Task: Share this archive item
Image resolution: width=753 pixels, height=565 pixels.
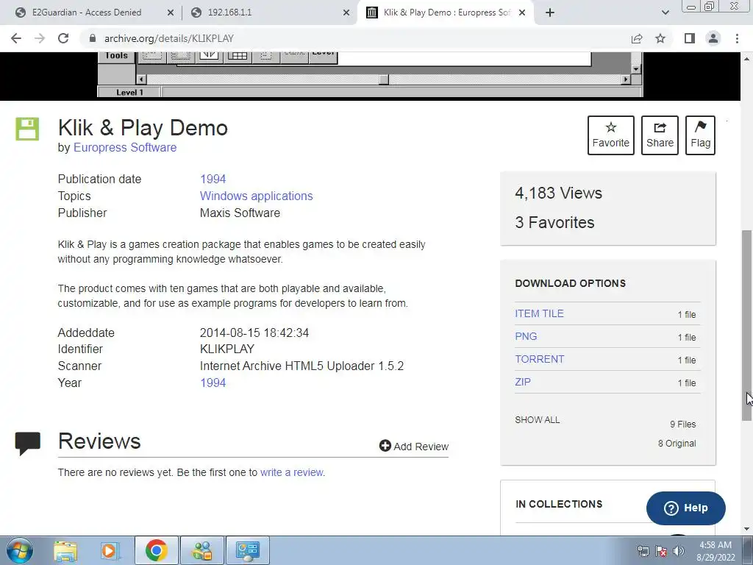Action: coord(660,135)
